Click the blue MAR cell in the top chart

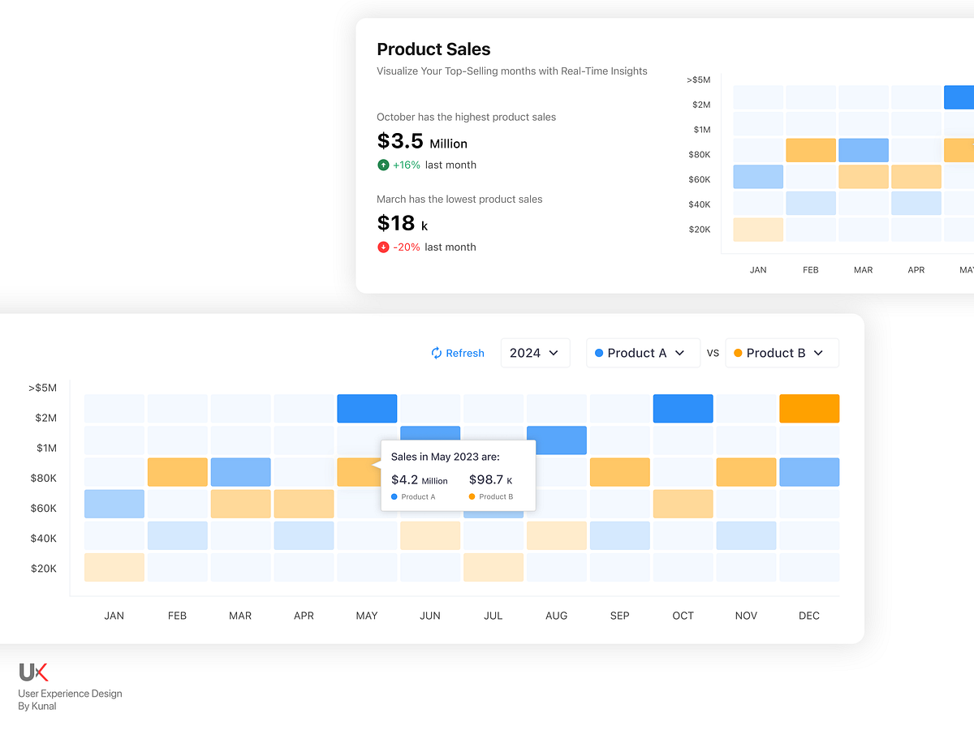pyautogui.click(x=863, y=149)
